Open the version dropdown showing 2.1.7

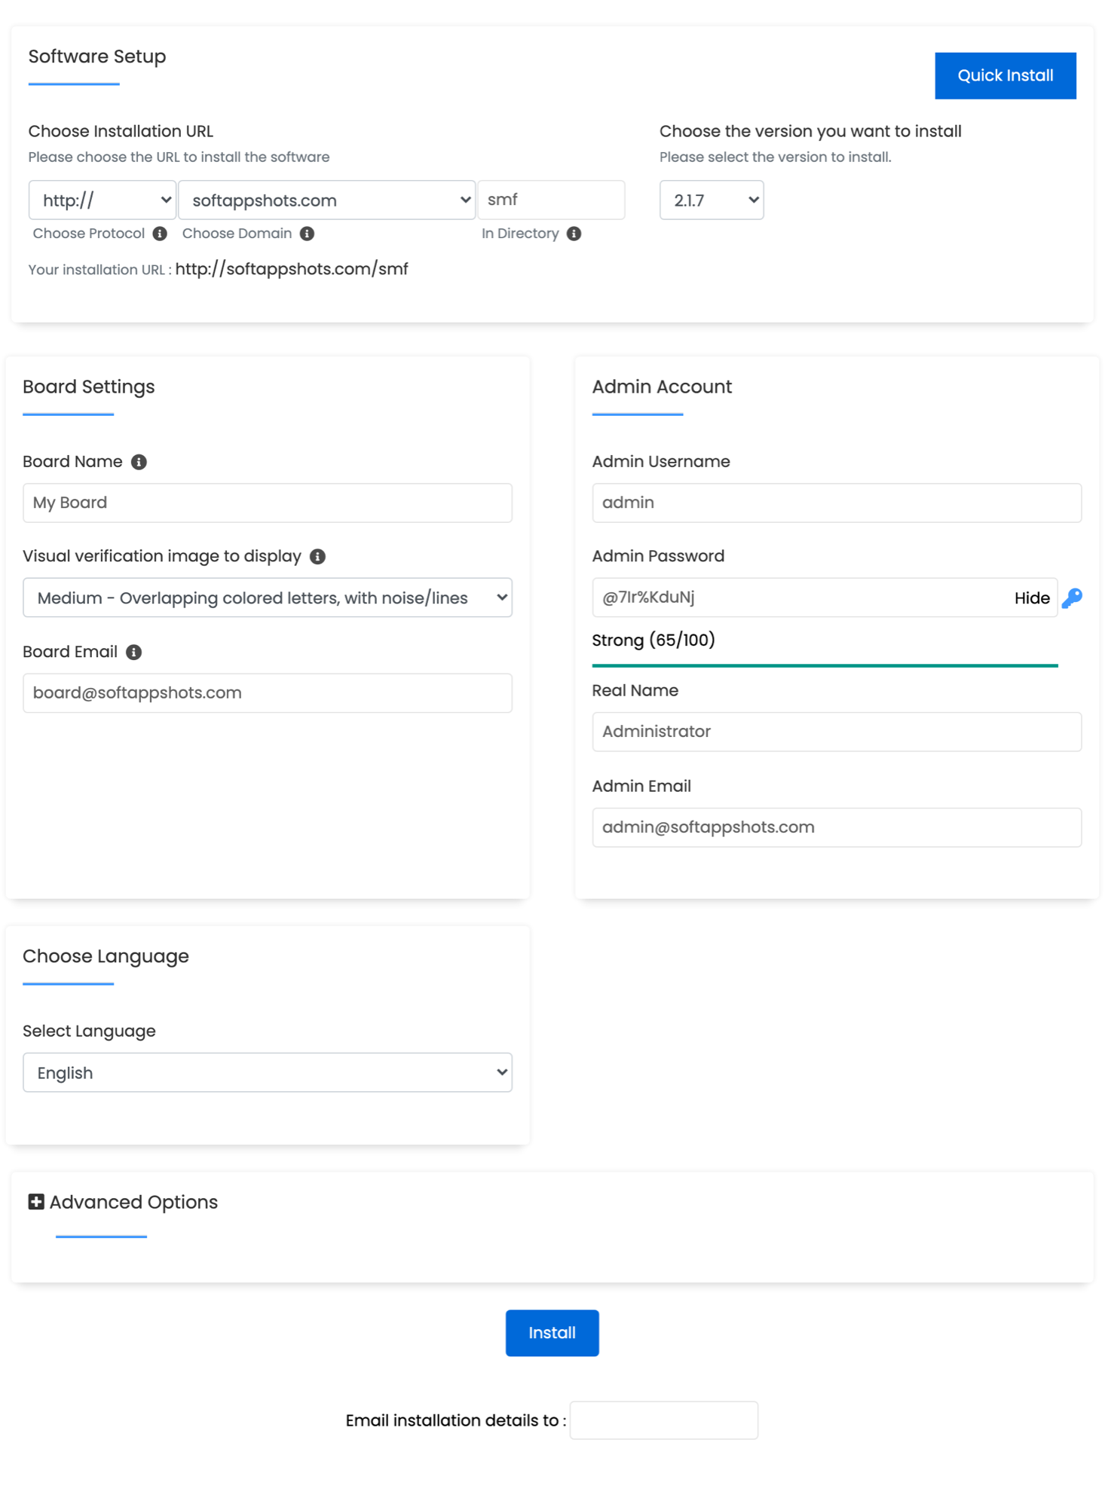(711, 200)
